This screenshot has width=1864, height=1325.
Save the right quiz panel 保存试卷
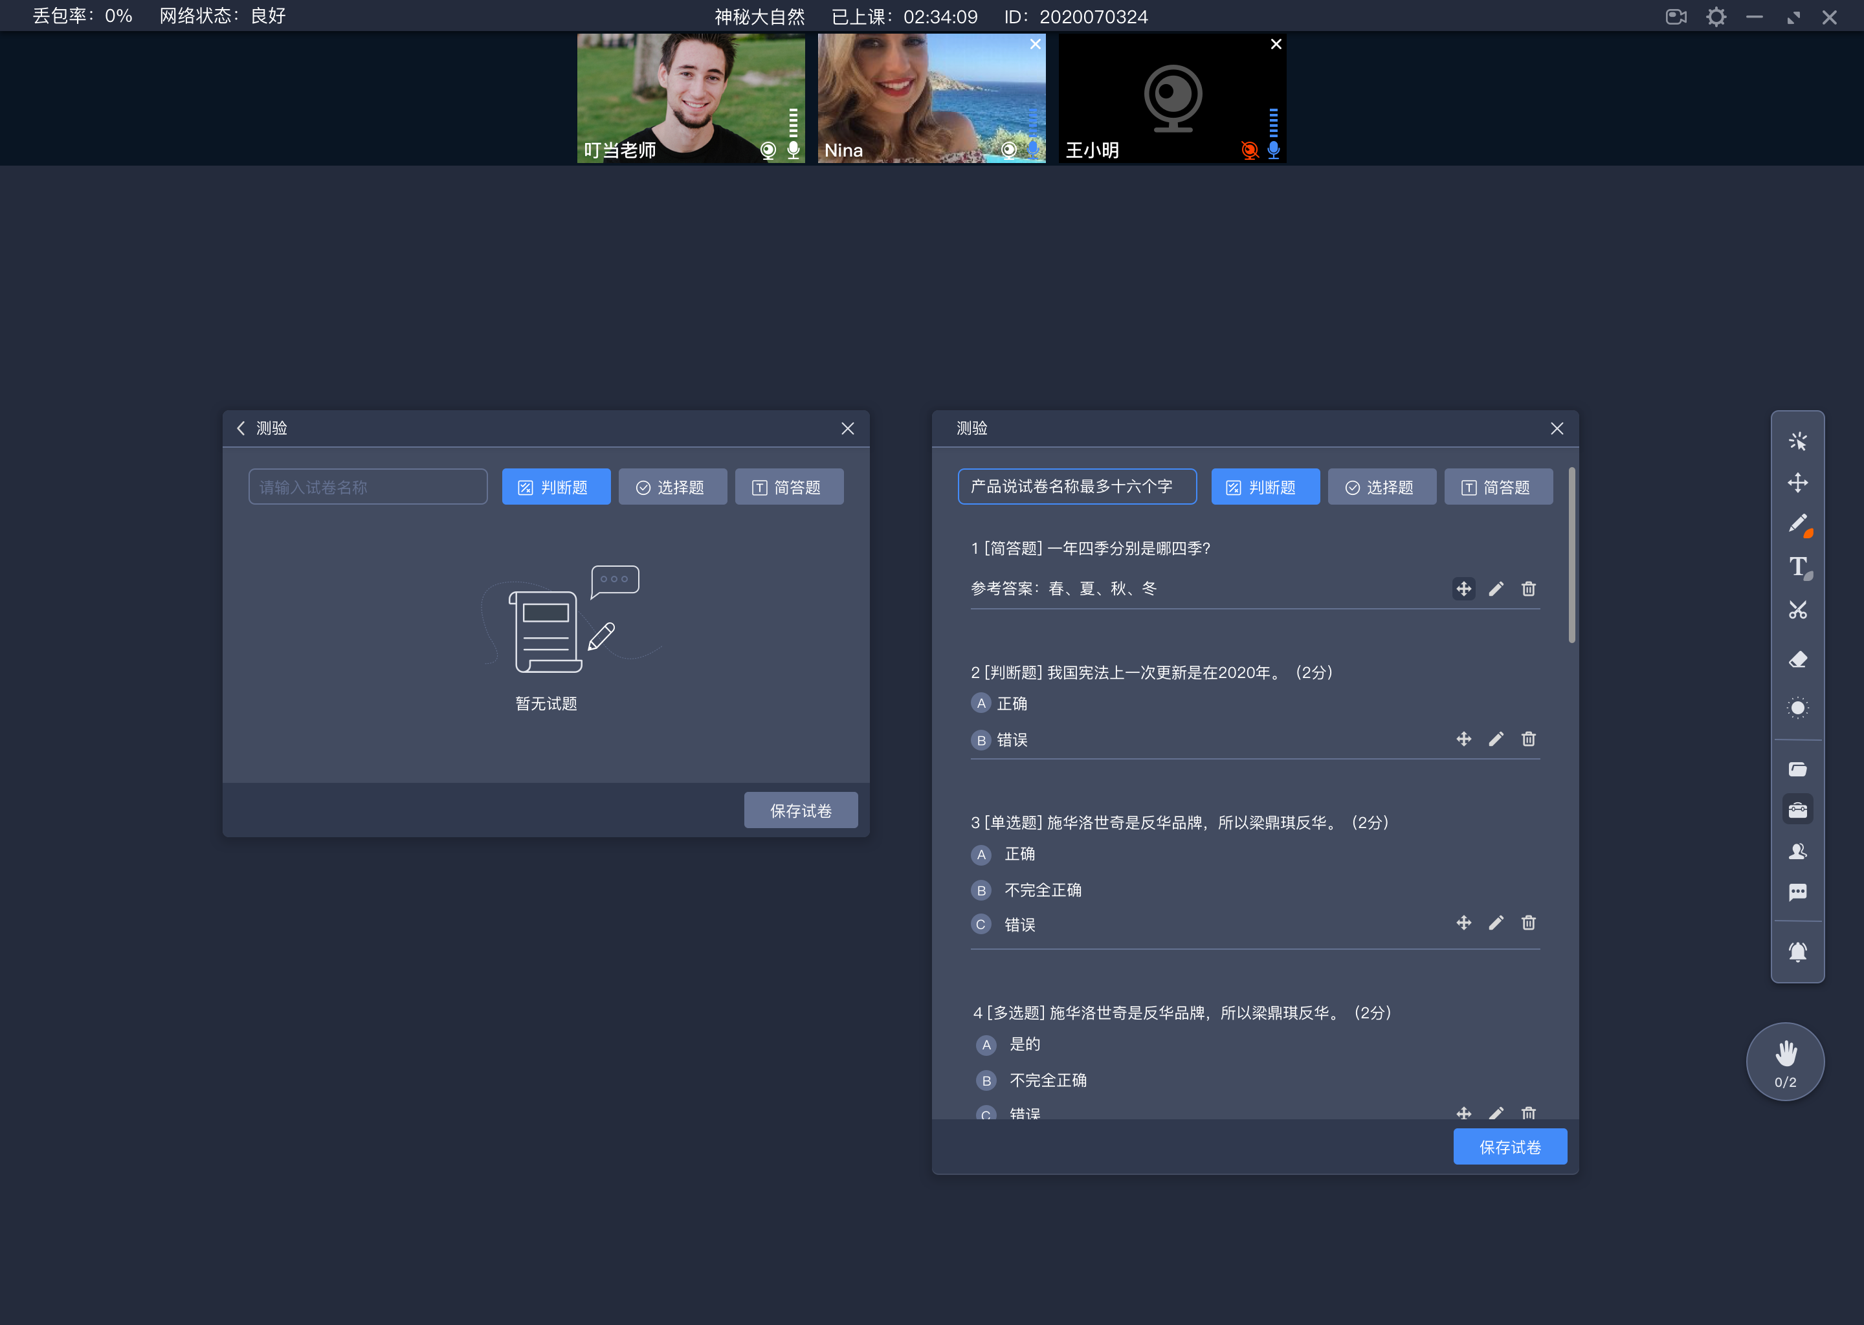1511,1147
